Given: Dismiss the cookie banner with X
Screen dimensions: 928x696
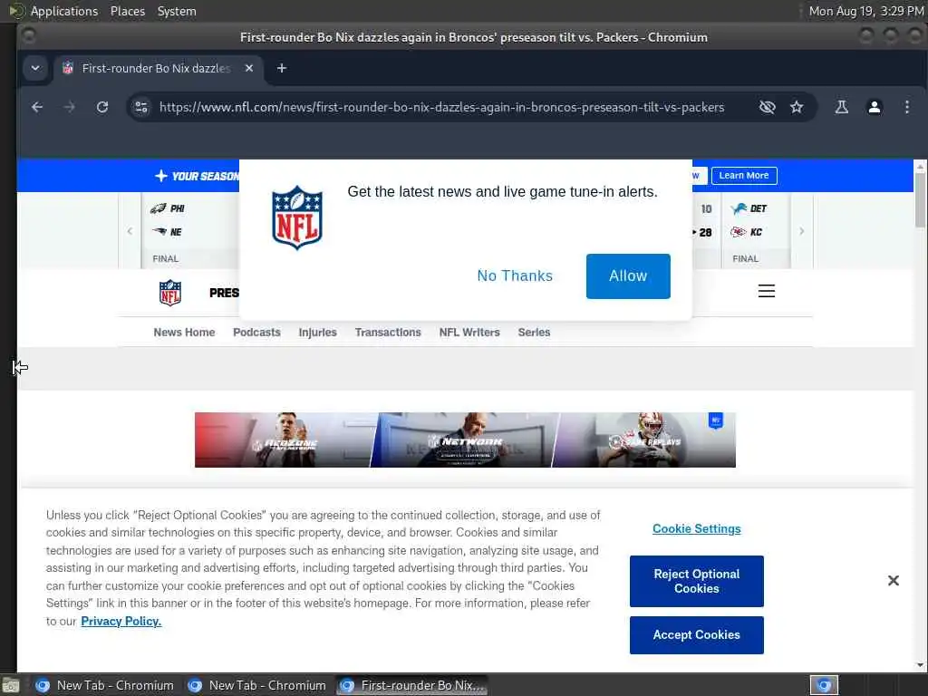Looking at the screenshot, I should tap(893, 581).
